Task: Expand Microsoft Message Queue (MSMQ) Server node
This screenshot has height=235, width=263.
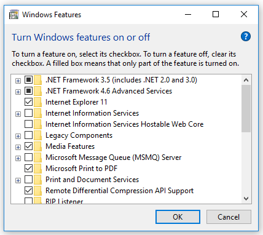Action: pos(18,158)
